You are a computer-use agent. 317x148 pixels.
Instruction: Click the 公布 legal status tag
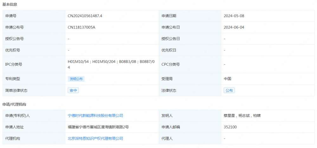[229, 91]
